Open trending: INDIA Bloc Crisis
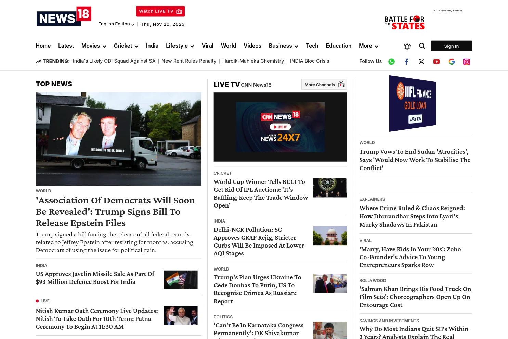This screenshot has height=339, width=508. pyautogui.click(x=310, y=61)
